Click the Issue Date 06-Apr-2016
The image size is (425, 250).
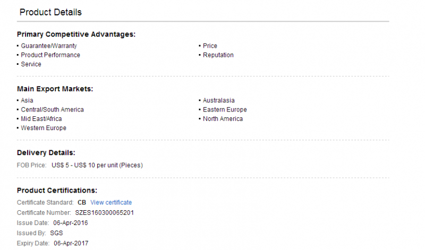pyautogui.click(x=71, y=223)
